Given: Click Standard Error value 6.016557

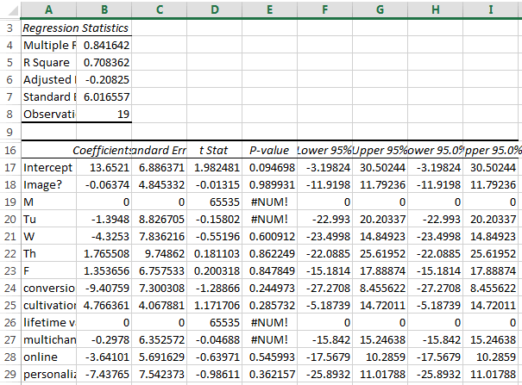Looking at the screenshot, I should click(x=103, y=96).
